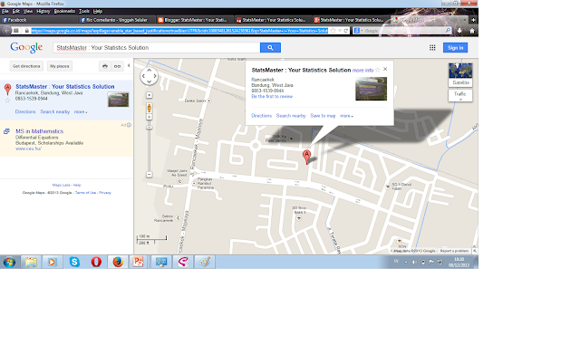This screenshot has height=364, width=580.
Task: Open Firefox taskbar icon
Action: [118, 262]
